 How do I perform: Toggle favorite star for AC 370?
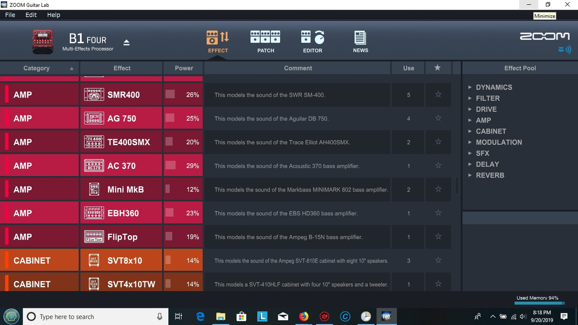[x=438, y=166]
